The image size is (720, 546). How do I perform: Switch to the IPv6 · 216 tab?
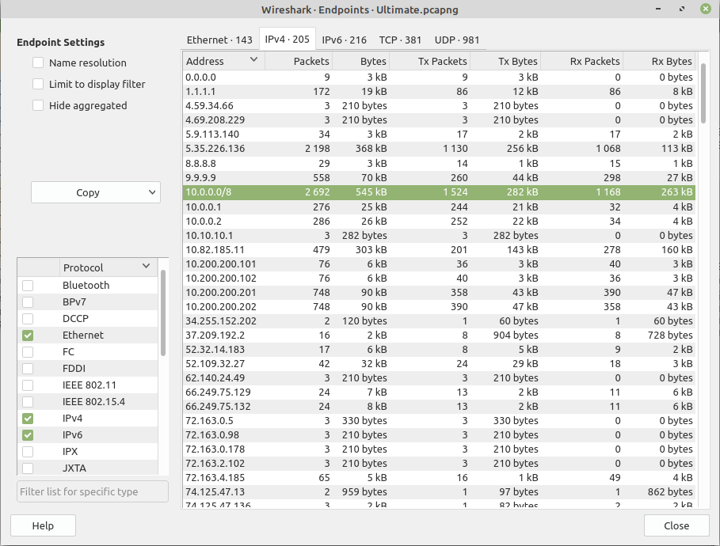tap(345, 40)
